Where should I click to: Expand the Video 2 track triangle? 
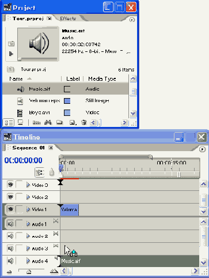pyautogui.click(x=28, y=197)
